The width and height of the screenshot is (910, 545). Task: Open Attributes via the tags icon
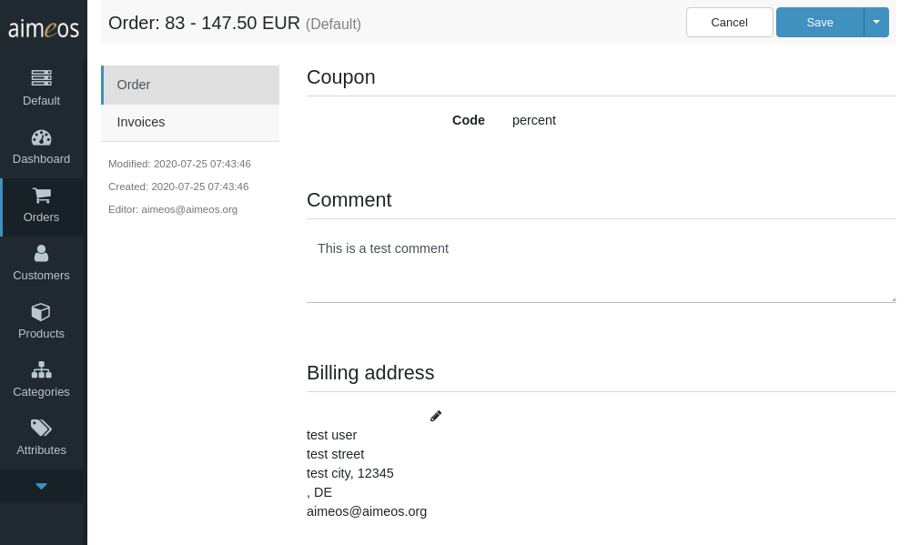(41, 429)
